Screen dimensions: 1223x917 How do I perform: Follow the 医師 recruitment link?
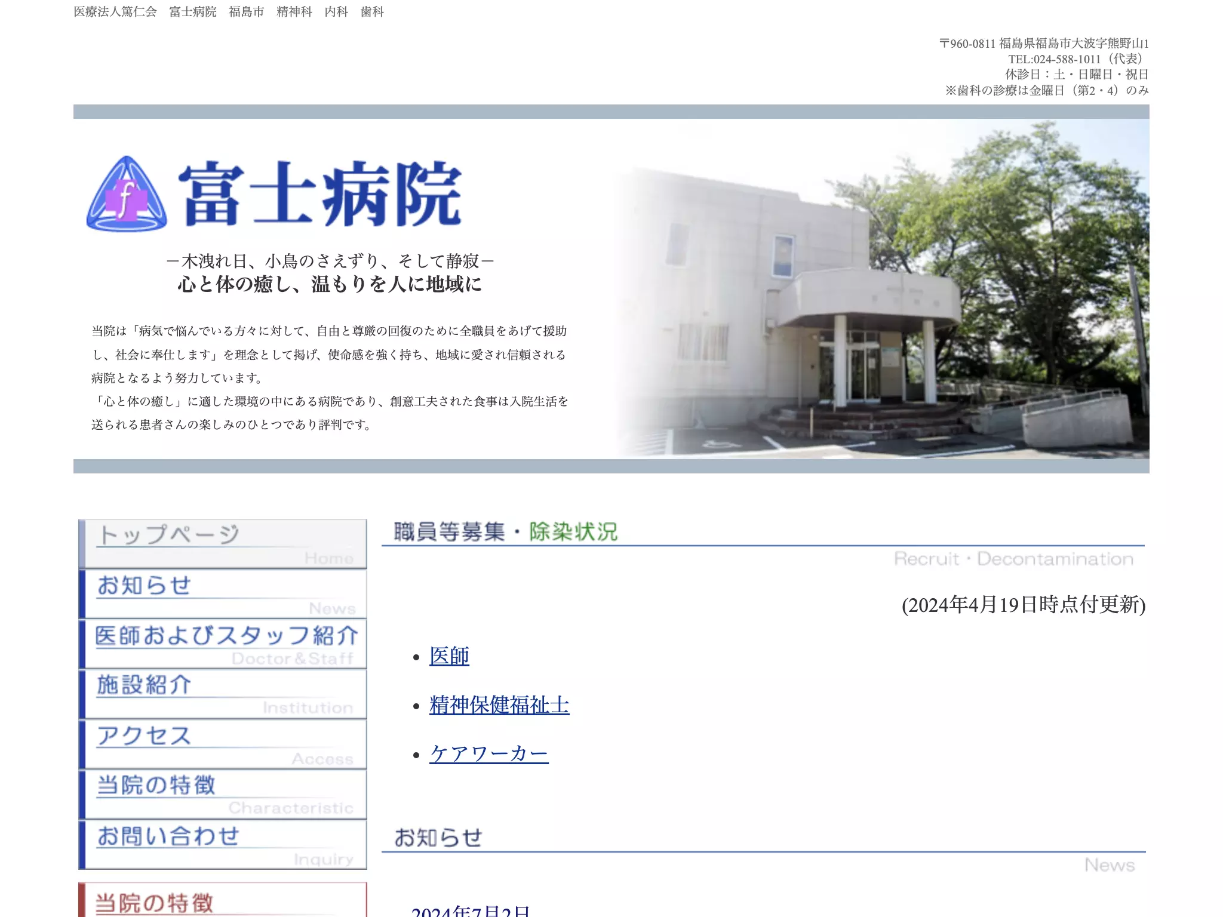[x=449, y=656]
